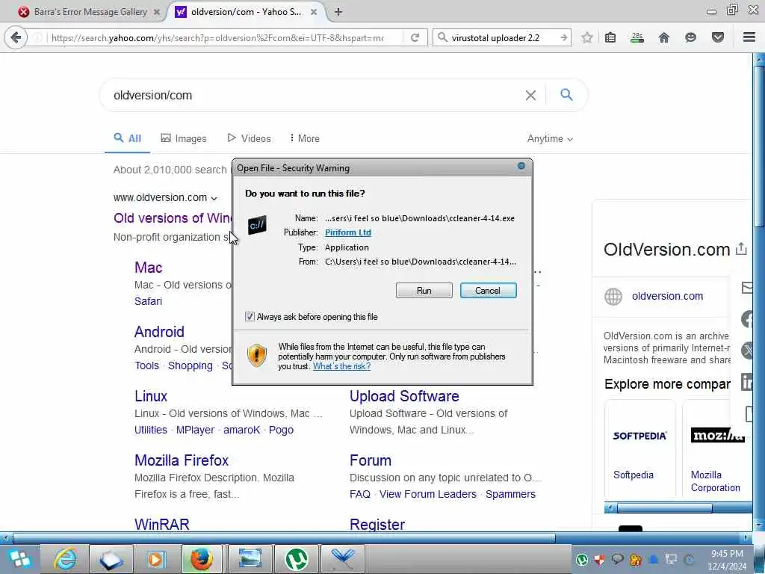Click the red shield system tray icon
The image size is (765, 574).
600,559
